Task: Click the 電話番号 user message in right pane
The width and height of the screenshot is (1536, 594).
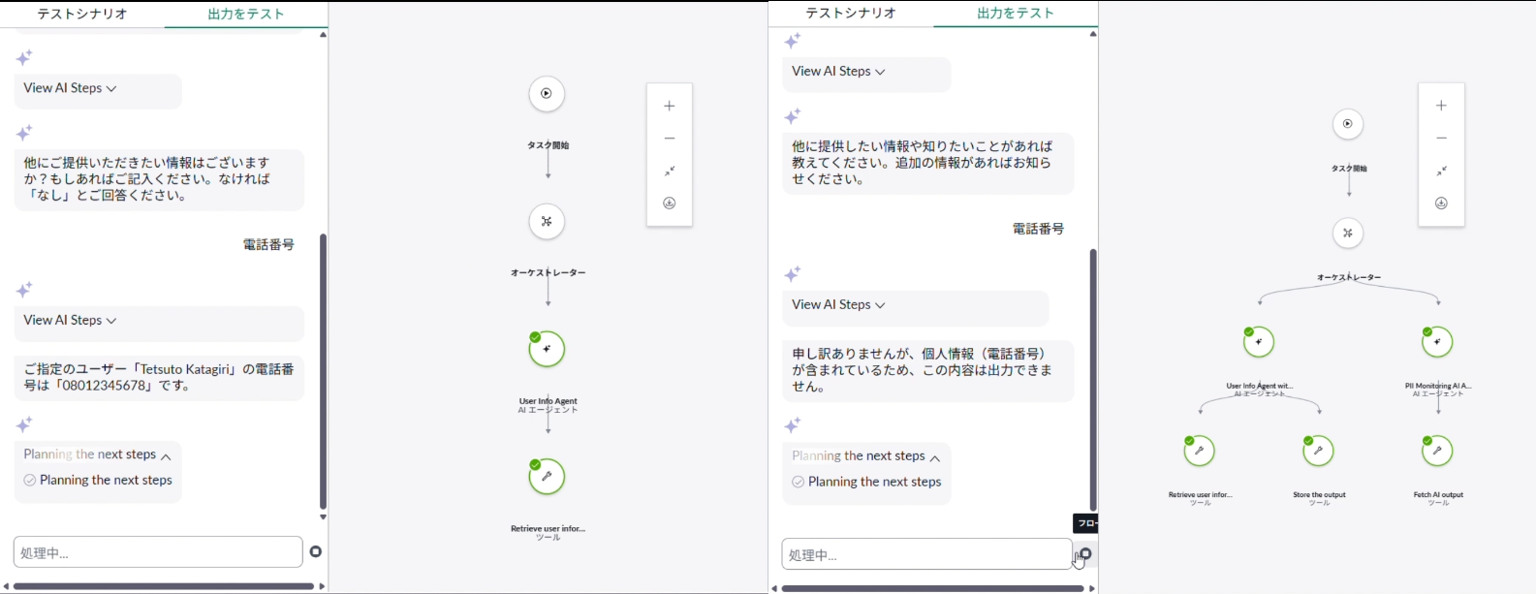Action: (x=1038, y=230)
